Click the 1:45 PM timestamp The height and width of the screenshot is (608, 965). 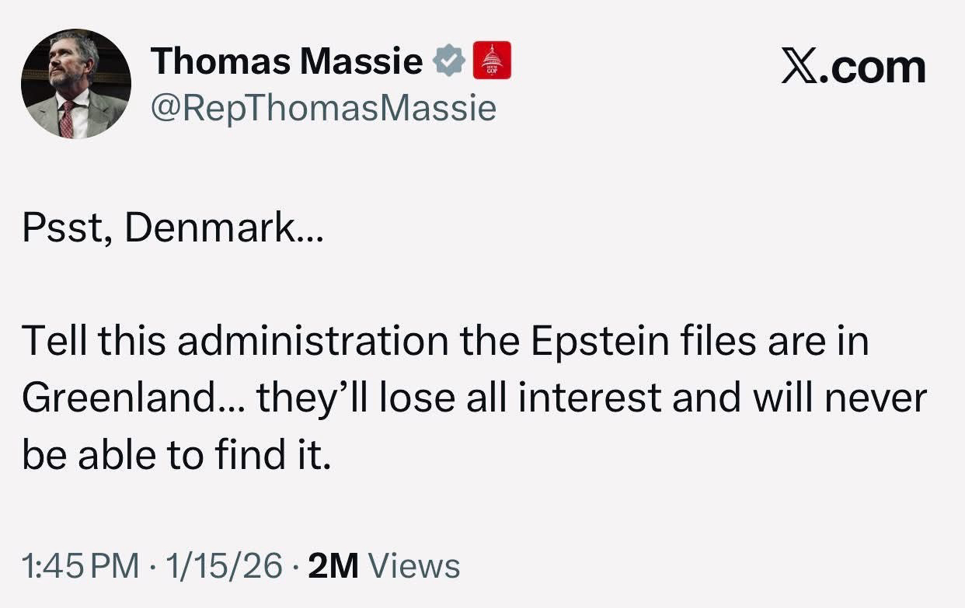tap(82, 567)
